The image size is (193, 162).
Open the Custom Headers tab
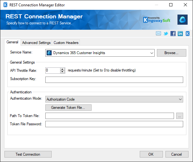(66, 43)
